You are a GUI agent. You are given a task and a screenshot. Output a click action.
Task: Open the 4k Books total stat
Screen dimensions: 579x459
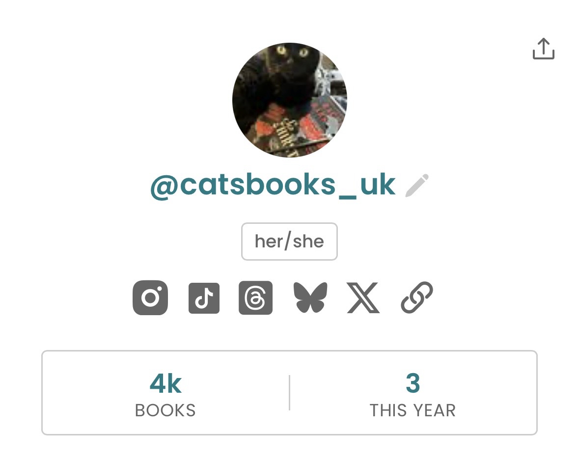click(x=165, y=393)
